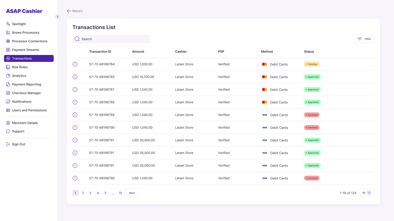This screenshot has width=394, height=221.
Task: Click Visa logo in transaction 57-70-68198789 row
Action: [264, 115]
